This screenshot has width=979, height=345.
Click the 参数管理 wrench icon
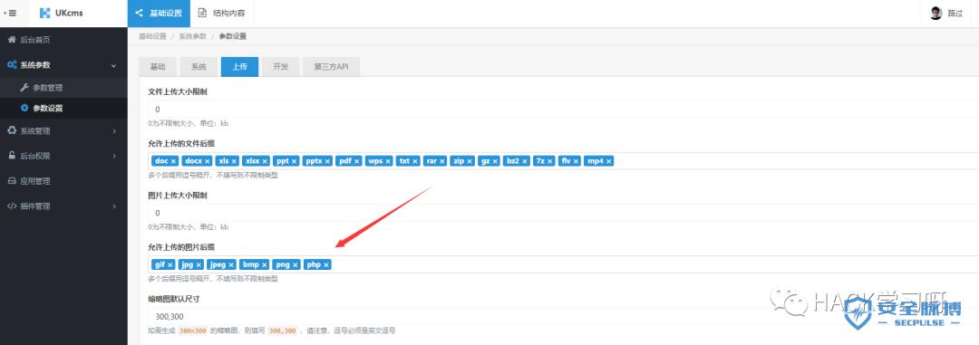click(x=24, y=88)
